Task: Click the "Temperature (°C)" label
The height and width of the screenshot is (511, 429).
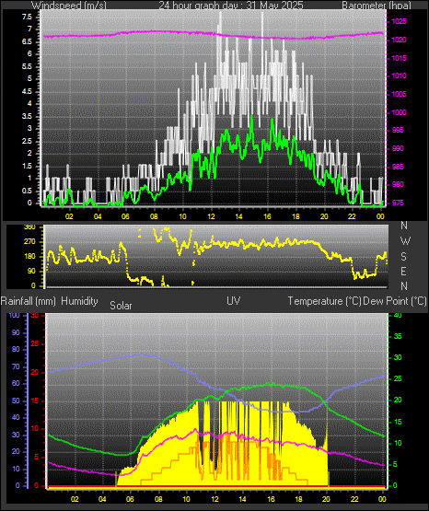Action: click(x=324, y=301)
